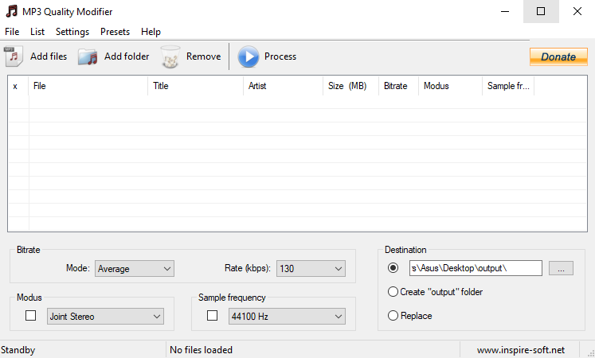
Task: Click the Add folder label
Action: 127,56
